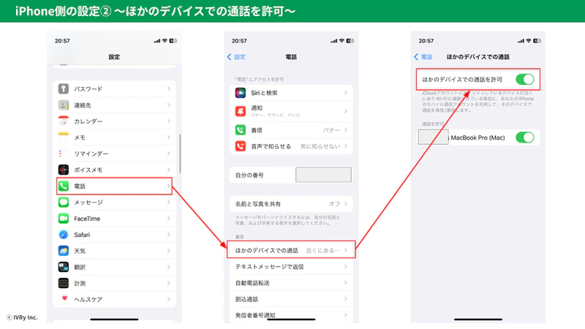Open 電話 in the Settings list
This screenshot has height=329, width=585.
pyautogui.click(x=114, y=186)
